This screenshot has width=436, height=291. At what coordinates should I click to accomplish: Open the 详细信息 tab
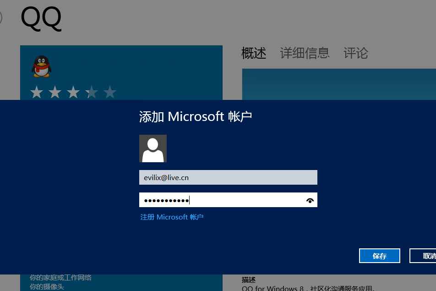(x=305, y=53)
